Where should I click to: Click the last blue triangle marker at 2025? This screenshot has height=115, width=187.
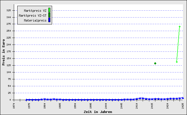(x=183, y=98)
